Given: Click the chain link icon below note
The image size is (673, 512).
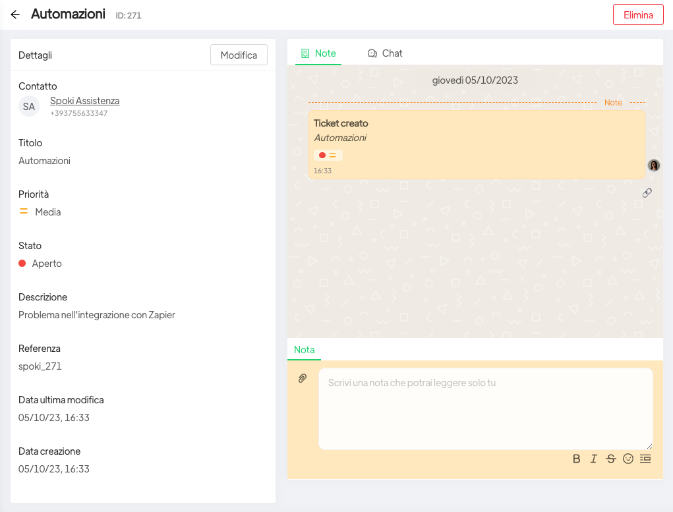Looking at the screenshot, I should pyautogui.click(x=647, y=193).
